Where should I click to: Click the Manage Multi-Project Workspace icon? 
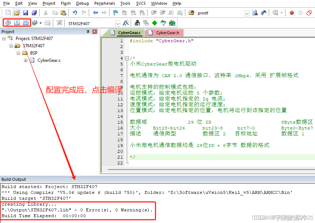[146, 23]
